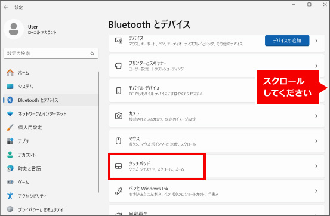Image resolution: width=330 pixels, height=216 pixels.
Task: Click the pen icon for Windows Ink
Action: click(119, 191)
